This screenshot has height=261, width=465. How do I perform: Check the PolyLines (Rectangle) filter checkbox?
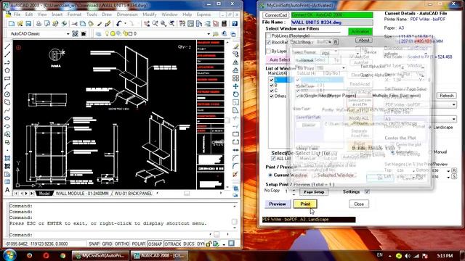pyautogui.click(x=268, y=36)
